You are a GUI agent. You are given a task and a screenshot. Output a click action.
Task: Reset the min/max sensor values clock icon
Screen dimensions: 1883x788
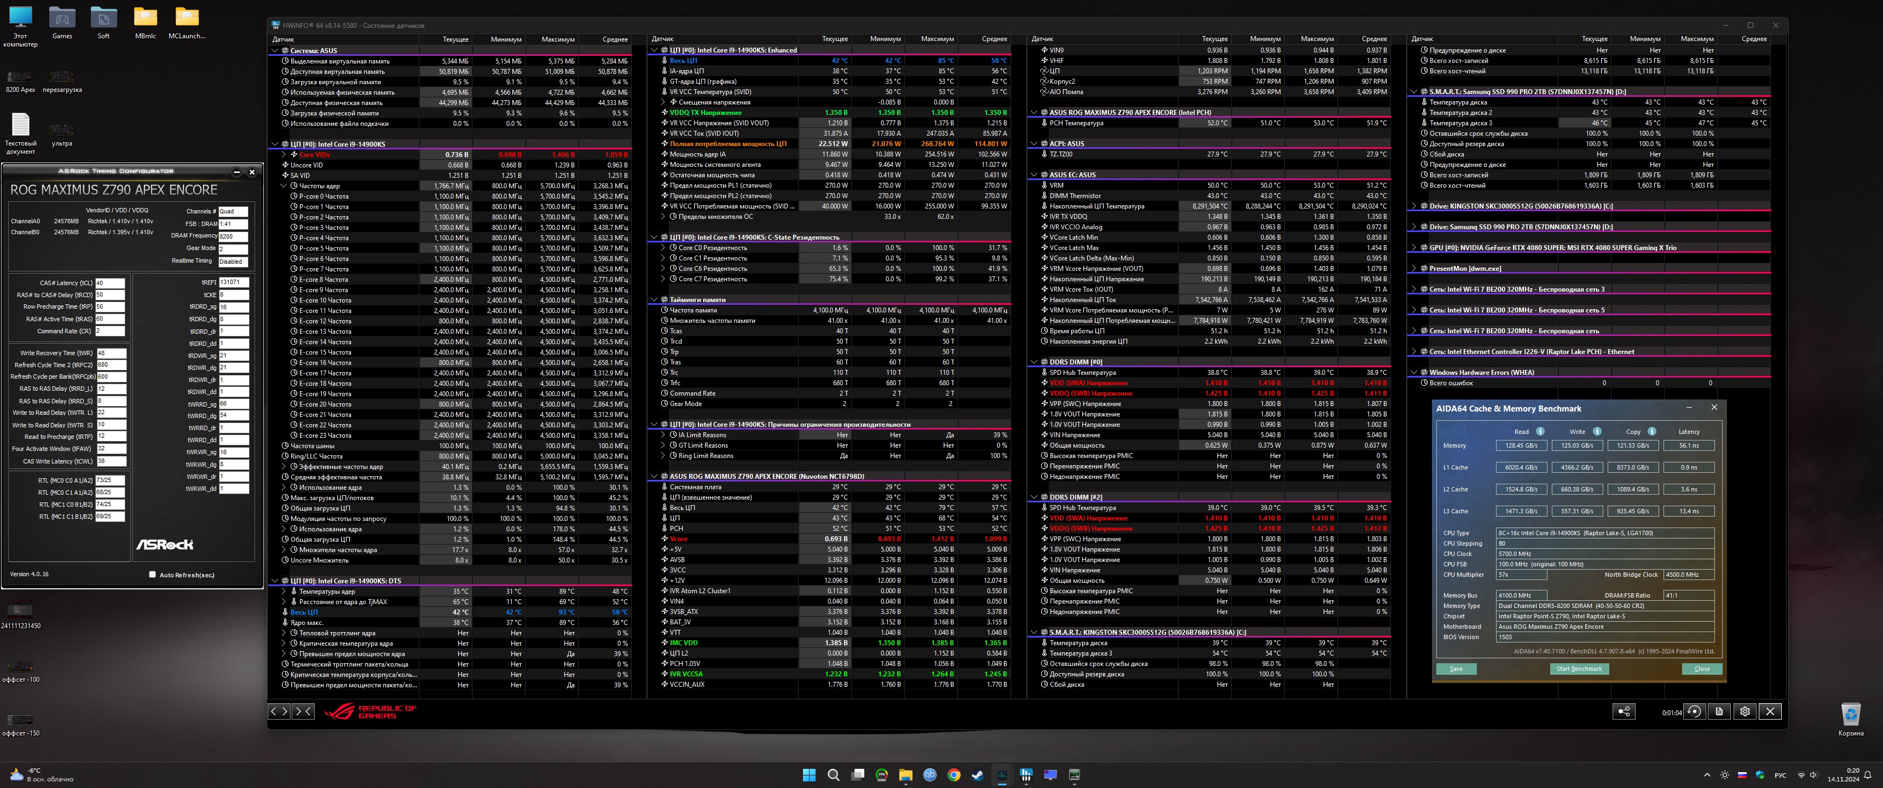tap(1694, 711)
